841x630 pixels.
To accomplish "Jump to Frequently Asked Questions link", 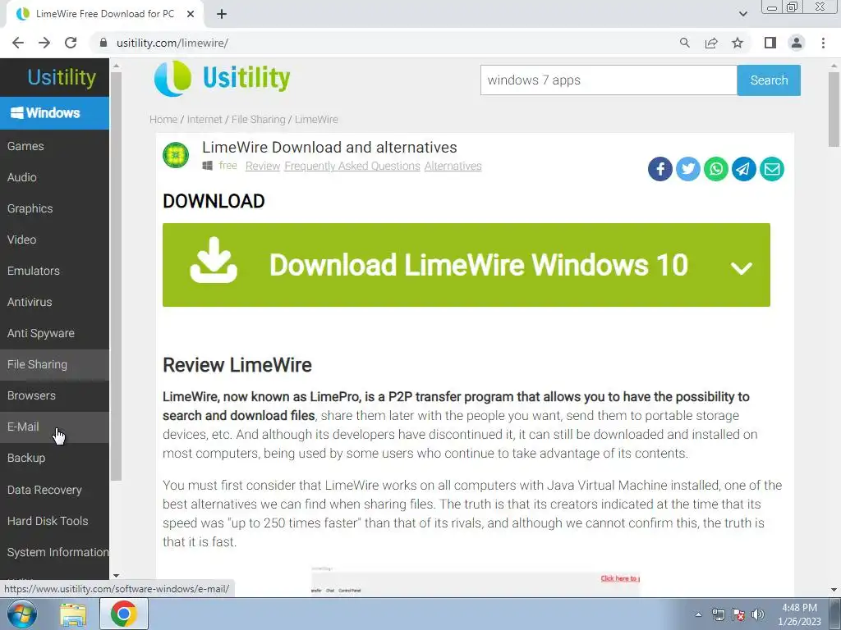I will click(352, 166).
